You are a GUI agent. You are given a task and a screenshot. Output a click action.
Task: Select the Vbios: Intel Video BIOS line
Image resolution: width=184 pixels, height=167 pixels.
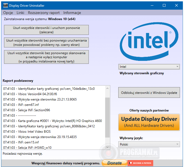tap(27, 132)
